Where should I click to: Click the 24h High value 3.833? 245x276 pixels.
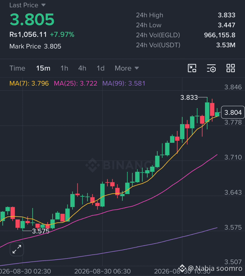click(227, 15)
